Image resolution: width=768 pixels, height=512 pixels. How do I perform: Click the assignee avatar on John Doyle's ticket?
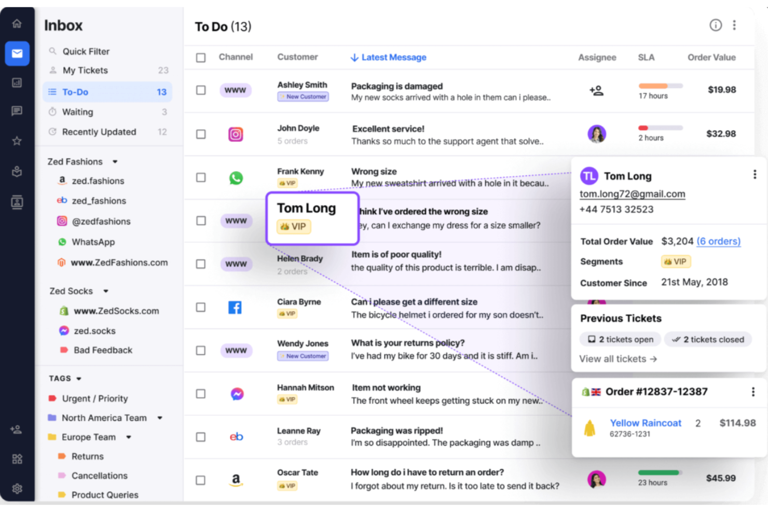597,134
